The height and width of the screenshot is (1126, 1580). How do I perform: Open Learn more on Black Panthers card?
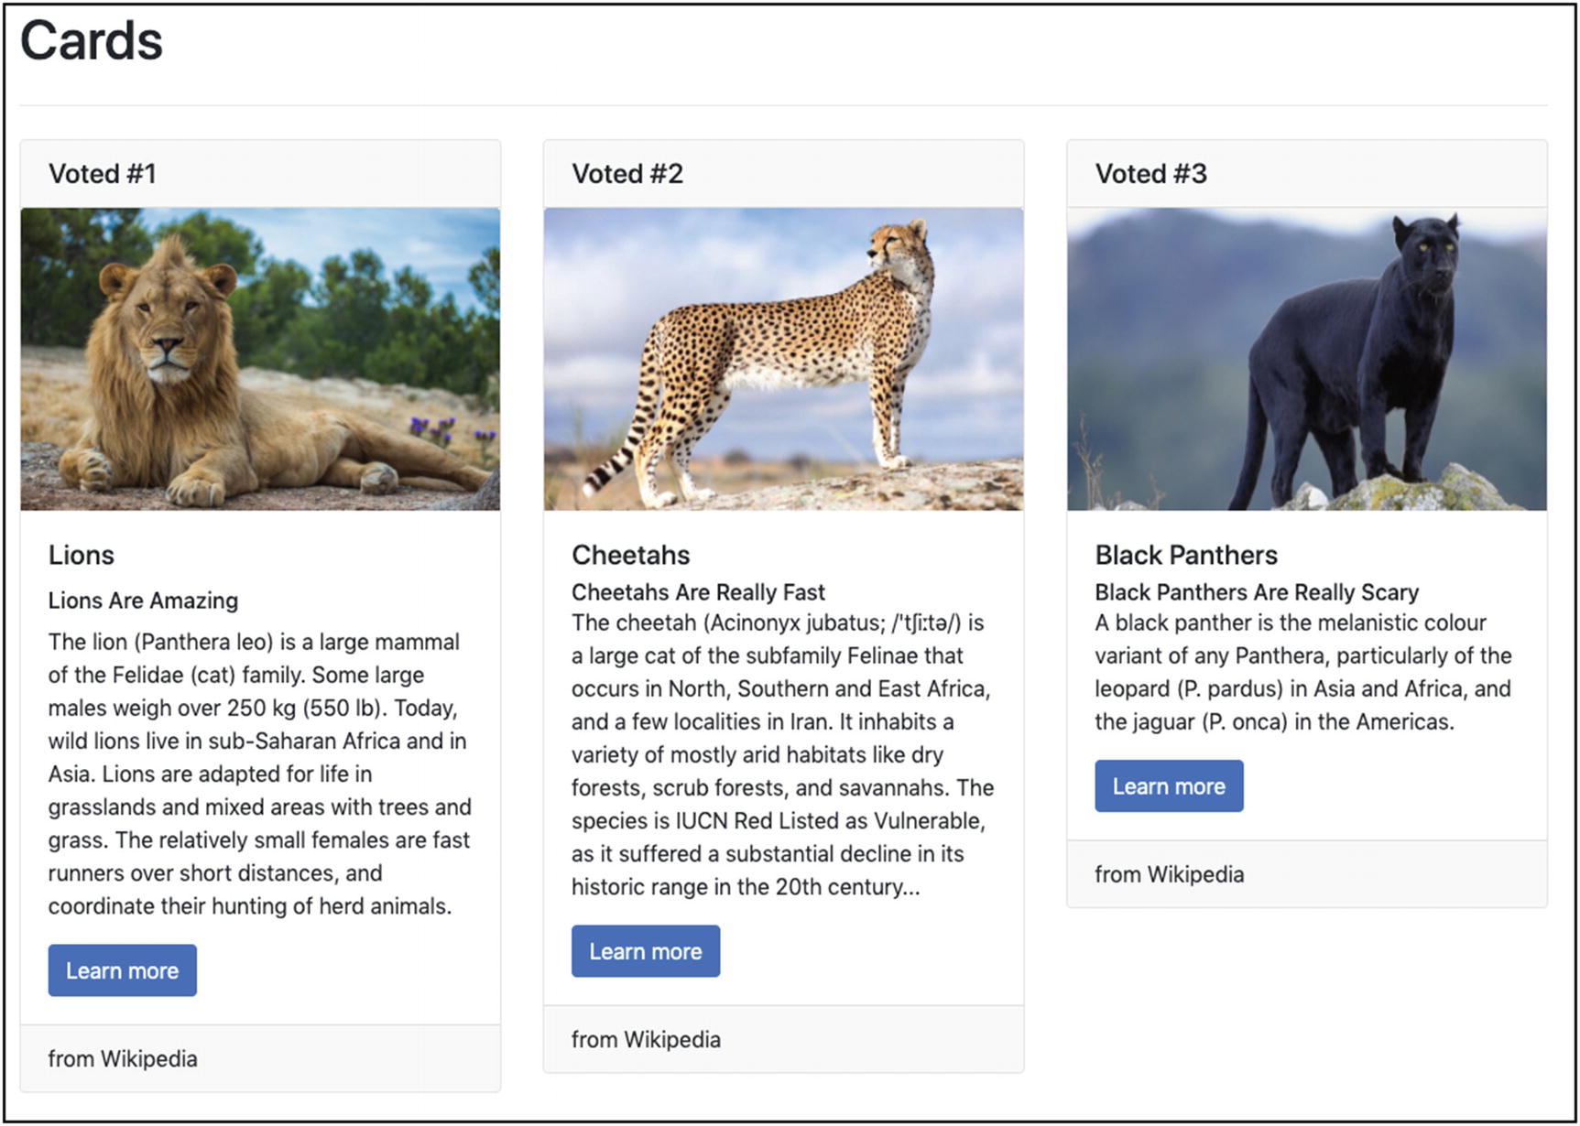click(1168, 786)
